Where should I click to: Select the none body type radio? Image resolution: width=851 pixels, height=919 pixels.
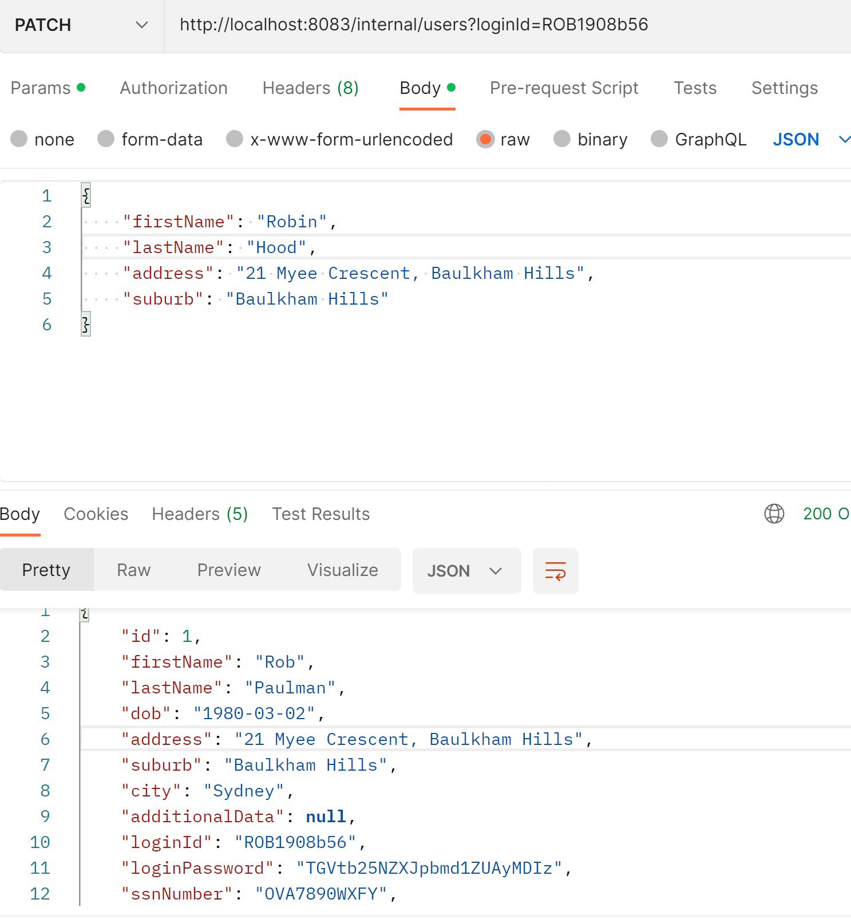[x=19, y=139]
